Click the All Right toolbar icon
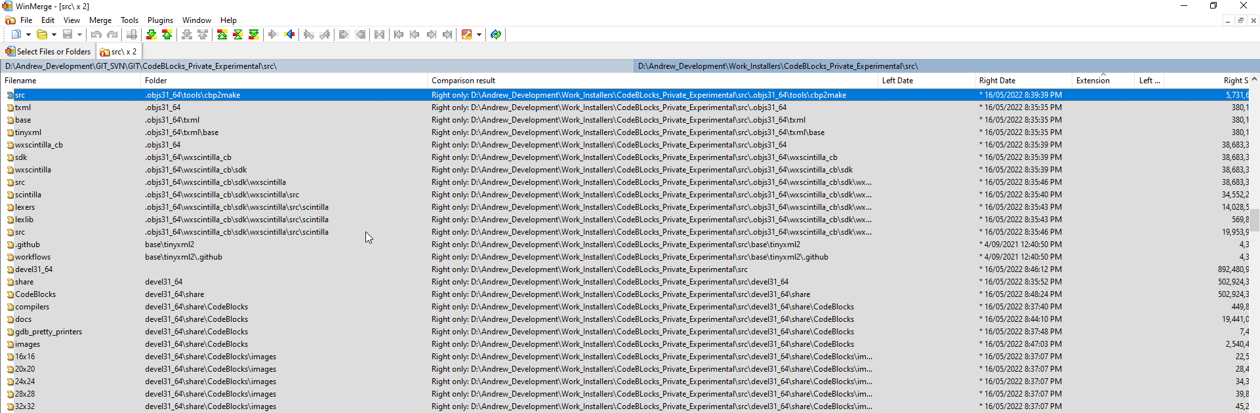Viewport: 1260px width, 413px height. [344, 35]
